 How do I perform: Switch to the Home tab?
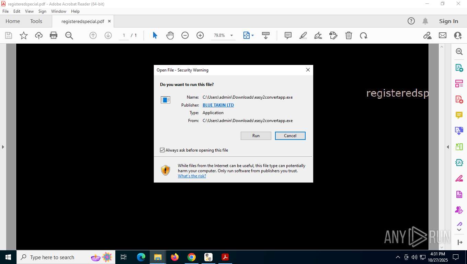[13, 21]
